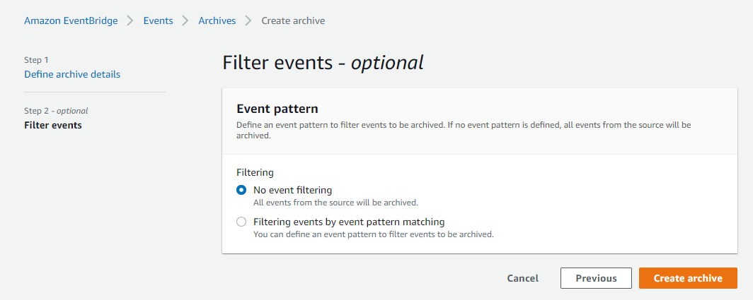
Task: Click the Create archive breadcrumb text
Action: (293, 20)
